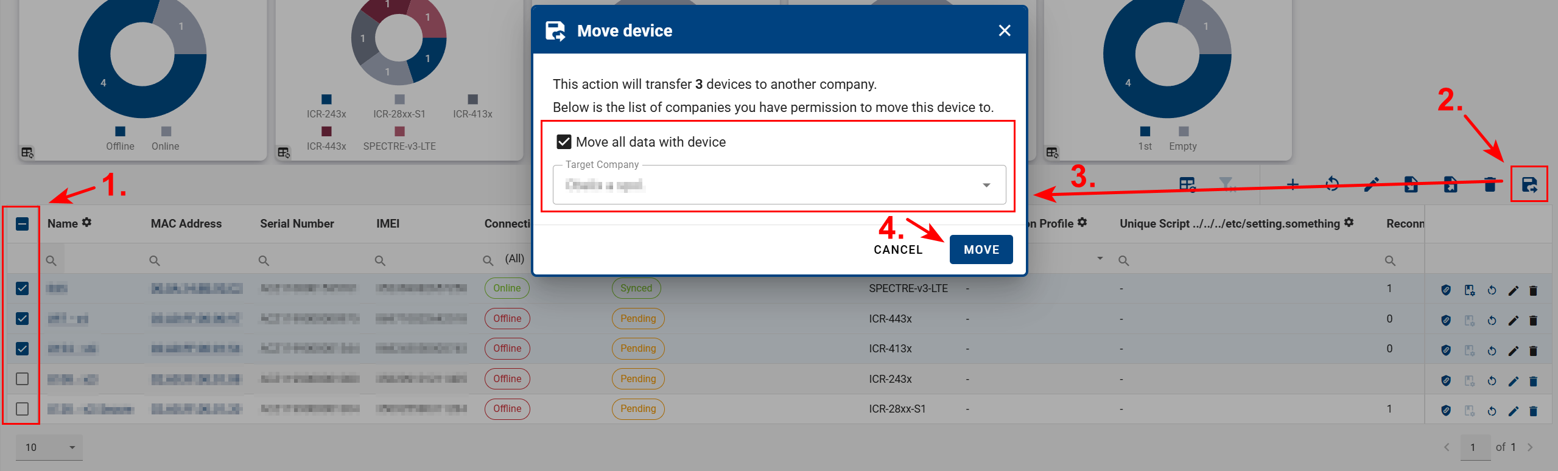The image size is (1558, 471).
Task: Click the refresh toolbar icon
Action: click(x=1332, y=185)
